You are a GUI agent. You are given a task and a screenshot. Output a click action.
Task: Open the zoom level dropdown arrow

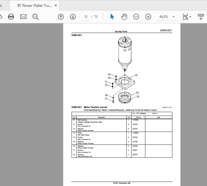pyautogui.click(x=174, y=17)
